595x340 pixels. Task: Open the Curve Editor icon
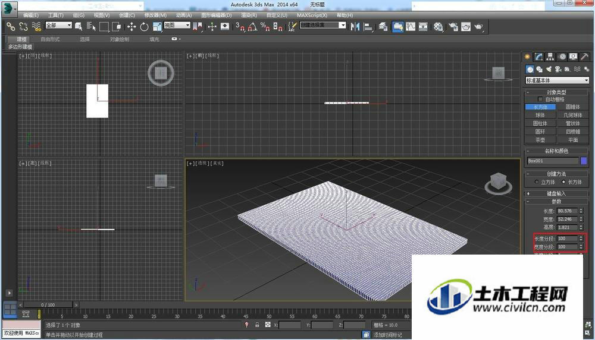click(x=411, y=27)
